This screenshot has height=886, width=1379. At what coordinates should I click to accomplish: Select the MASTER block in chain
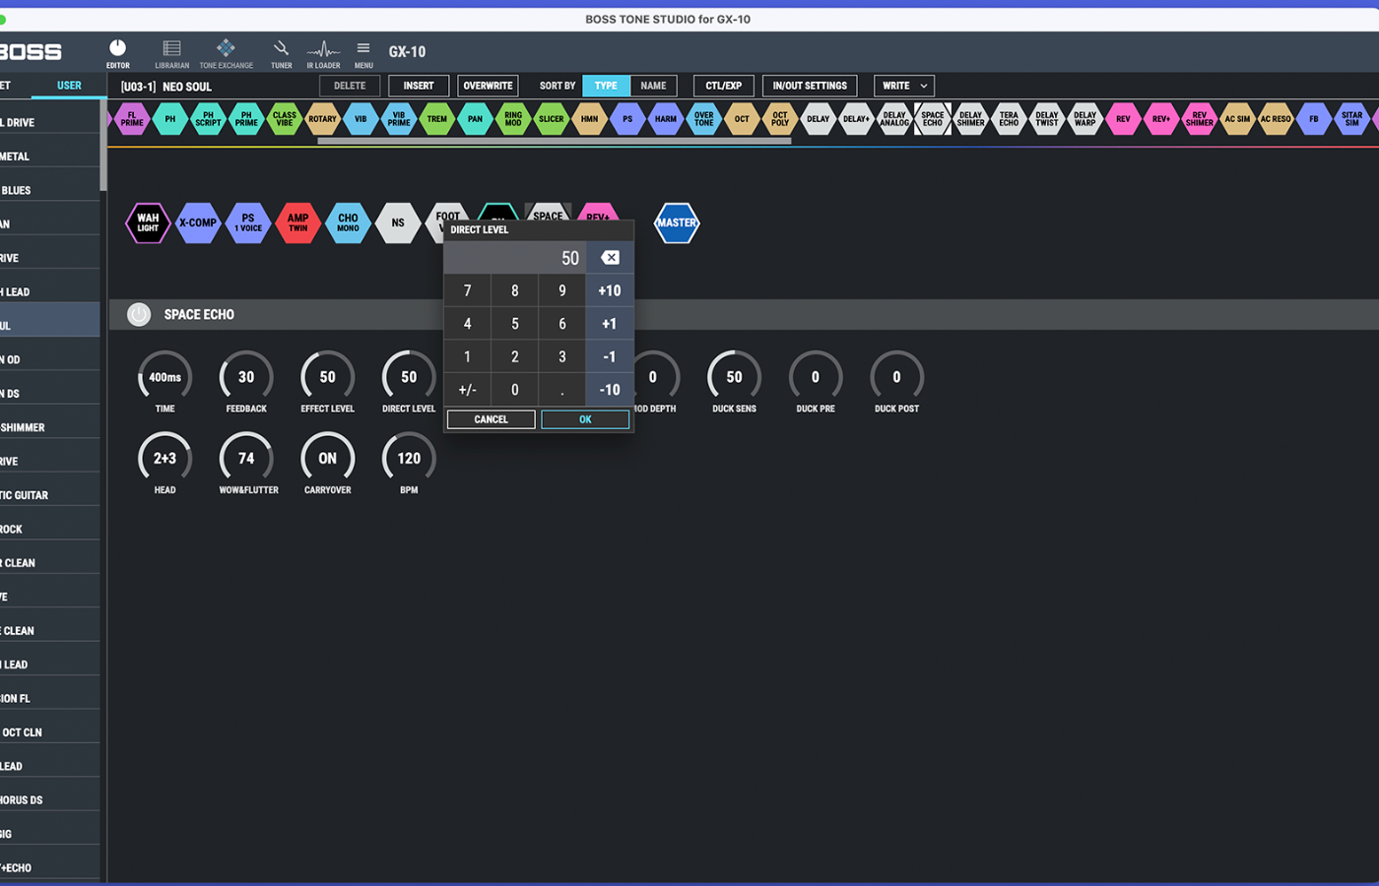(677, 223)
